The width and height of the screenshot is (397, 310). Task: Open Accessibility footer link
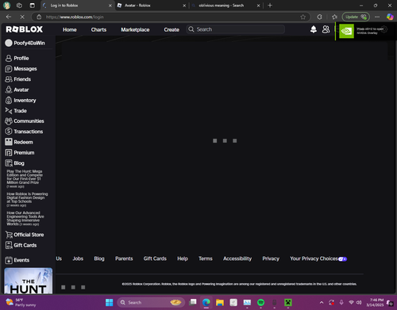tap(237, 258)
